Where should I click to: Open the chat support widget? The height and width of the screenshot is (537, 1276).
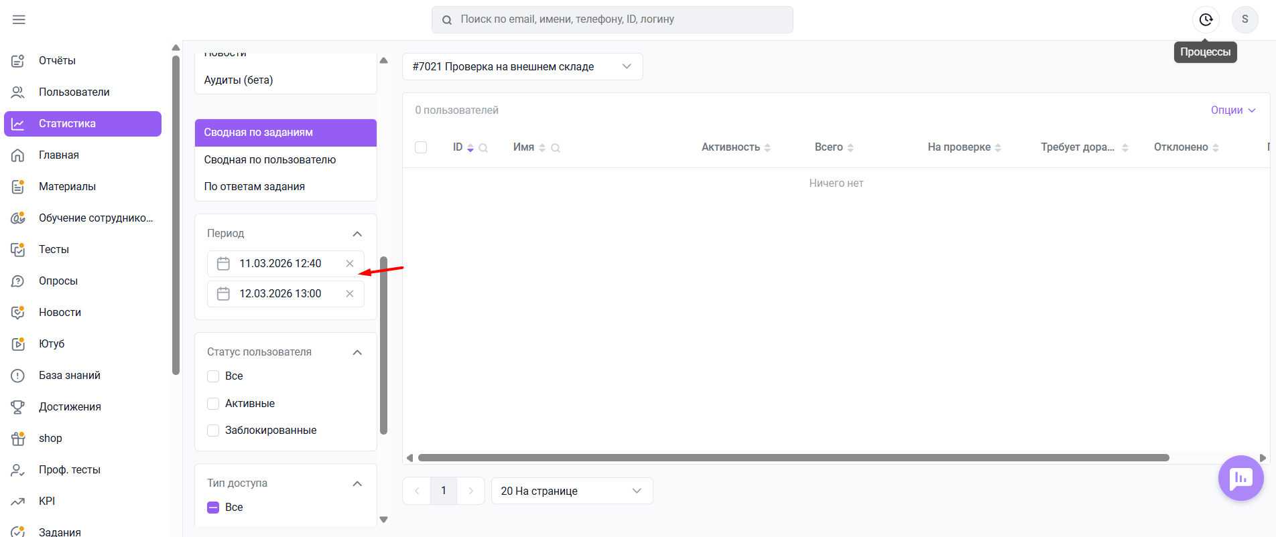point(1240,478)
